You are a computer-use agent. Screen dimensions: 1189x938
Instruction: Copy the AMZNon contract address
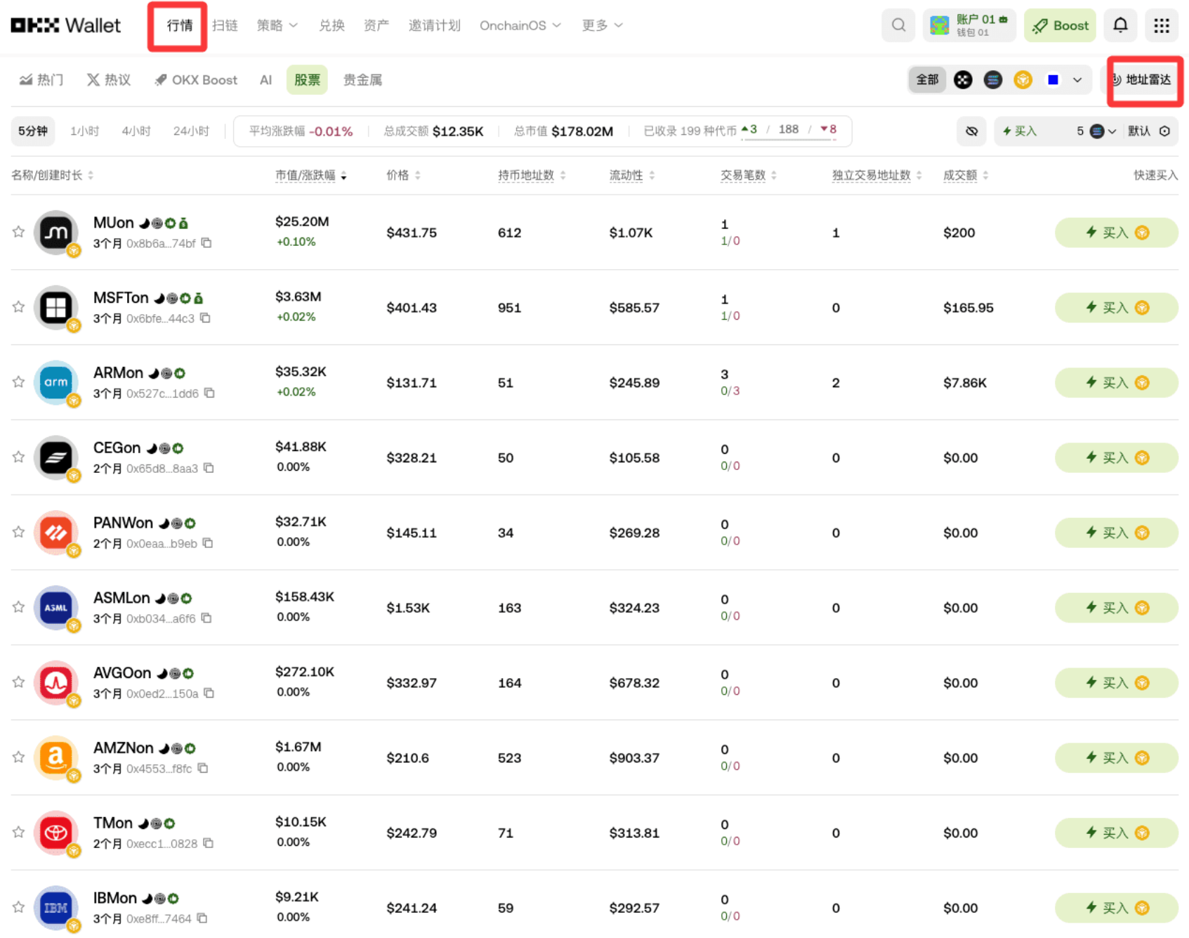[203, 768]
